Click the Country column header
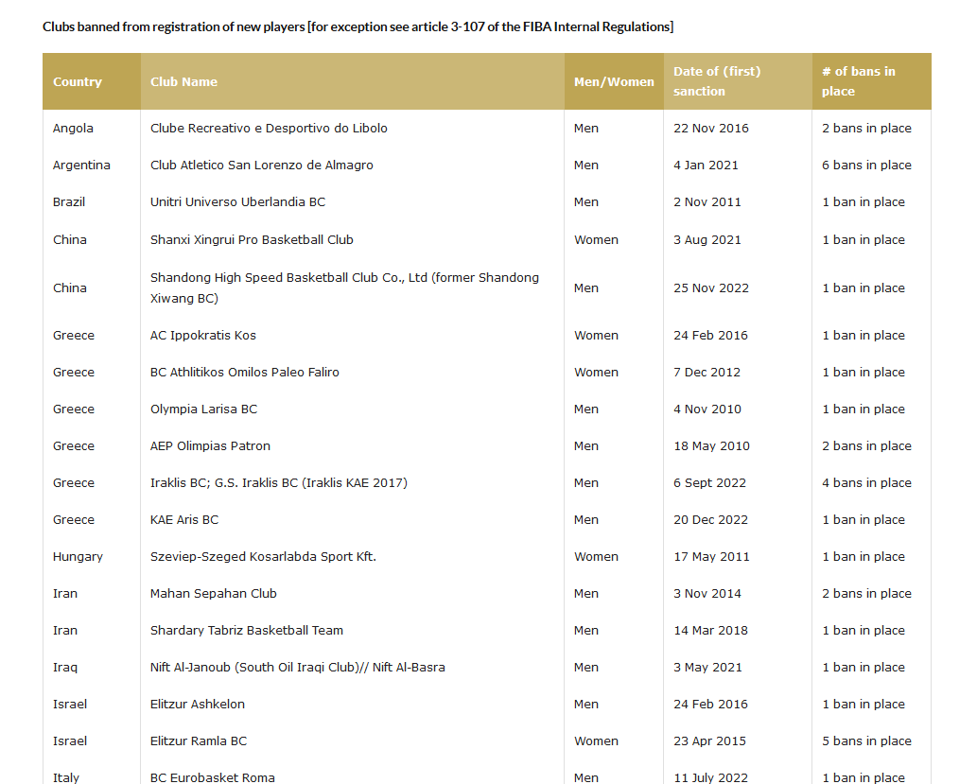977x784 pixels. 92,81
